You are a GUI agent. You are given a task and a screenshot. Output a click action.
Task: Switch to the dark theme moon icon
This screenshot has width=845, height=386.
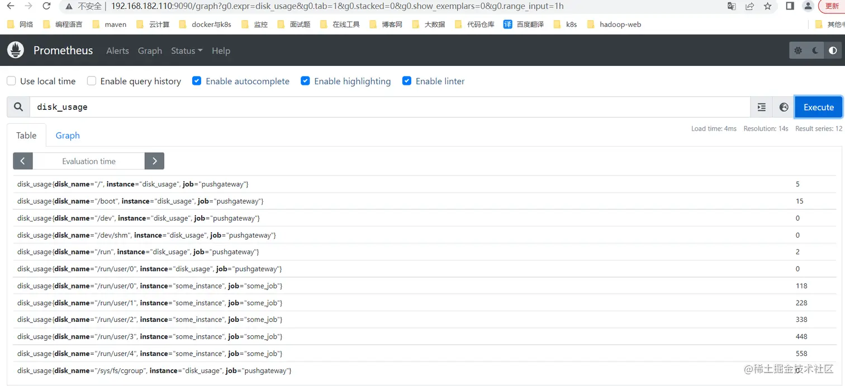click(x=815, y=51)
